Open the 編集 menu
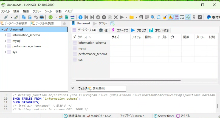Viewport: 220px width, 118px height. 16,11
